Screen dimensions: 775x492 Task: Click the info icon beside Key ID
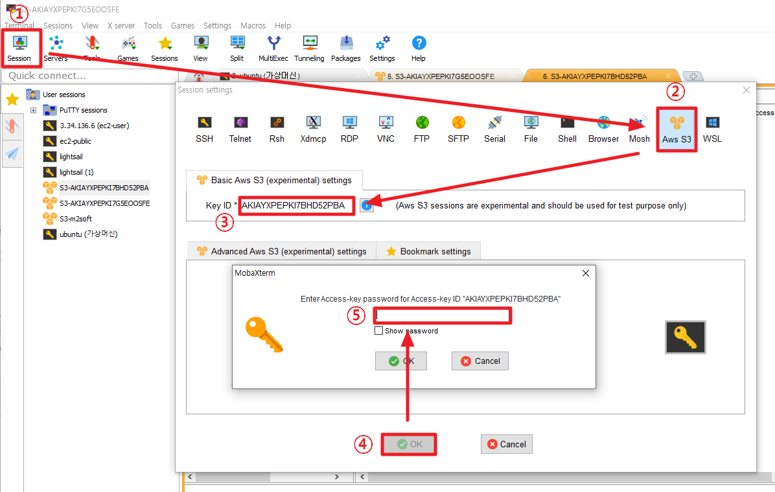tap(367, 205)
